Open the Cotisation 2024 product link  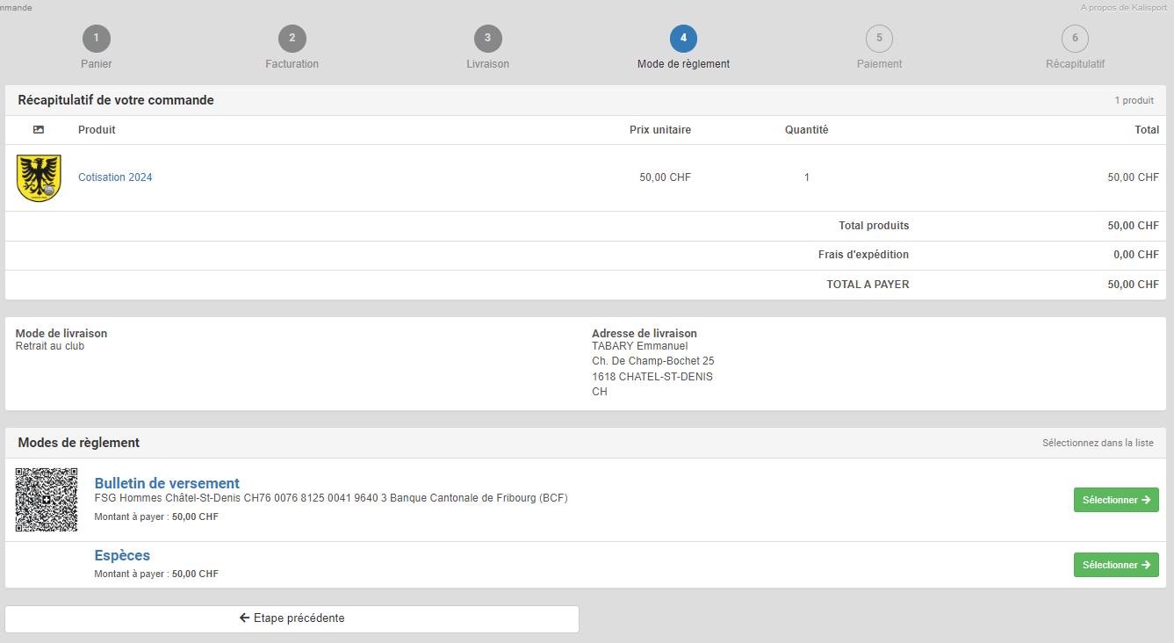click(115, 177)
